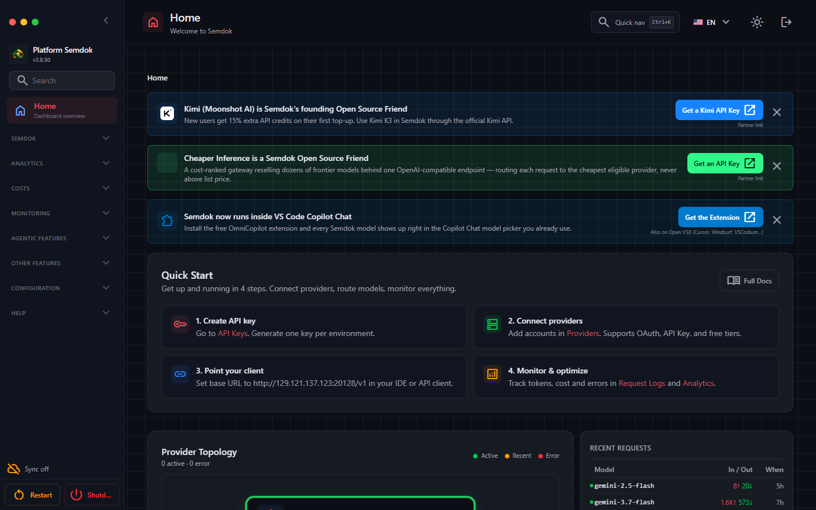
Task: Collapse the sidebar with the chevron icon
Action: [x=106, y=21]
